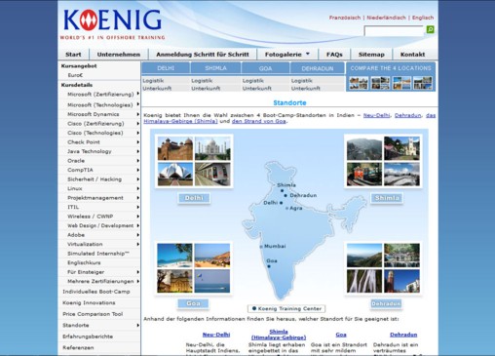Open Individuelles Boot-Camp link

(96, 292)
